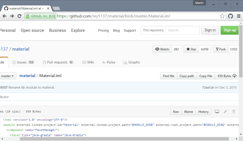
Task: Click the Sign in button
Action: click(x=210, y=30)
